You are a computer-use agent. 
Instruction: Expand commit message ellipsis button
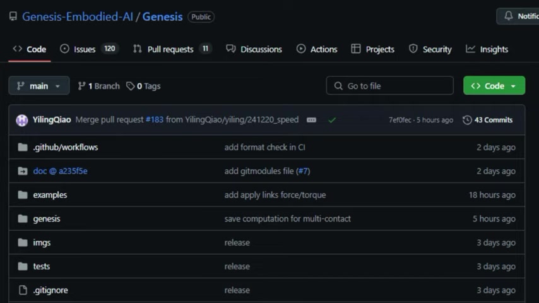[x=311, y=120]
